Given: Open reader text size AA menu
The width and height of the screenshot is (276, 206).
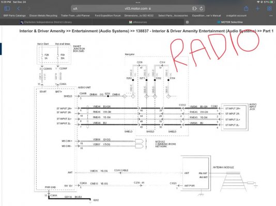Looking at the screenshot, I should (75, 9).
